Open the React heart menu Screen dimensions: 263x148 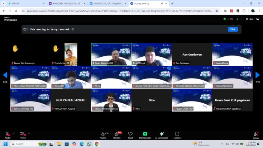pos(130,135)
